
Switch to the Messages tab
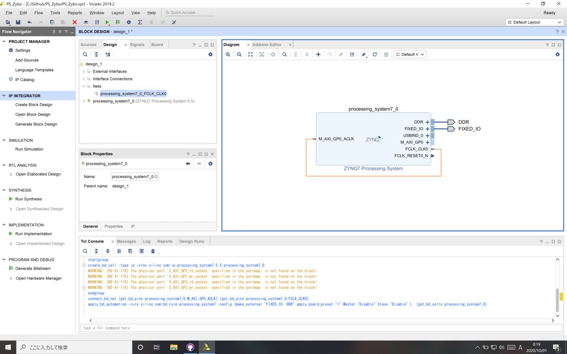tap(126, 241)
